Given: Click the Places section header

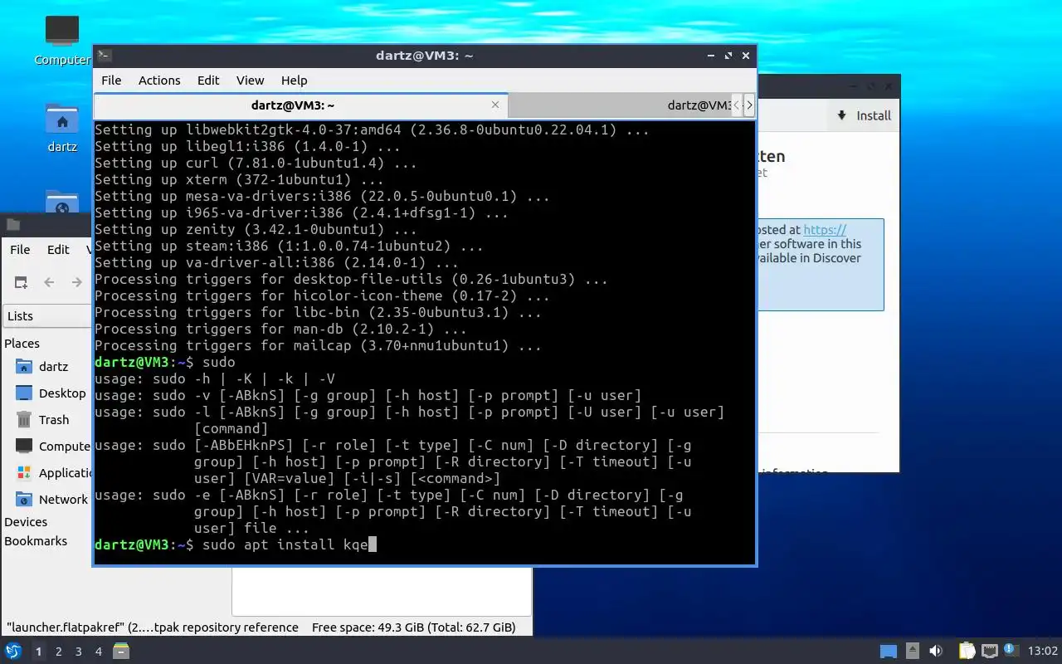Looking at the screenshot, I should 22,343.
